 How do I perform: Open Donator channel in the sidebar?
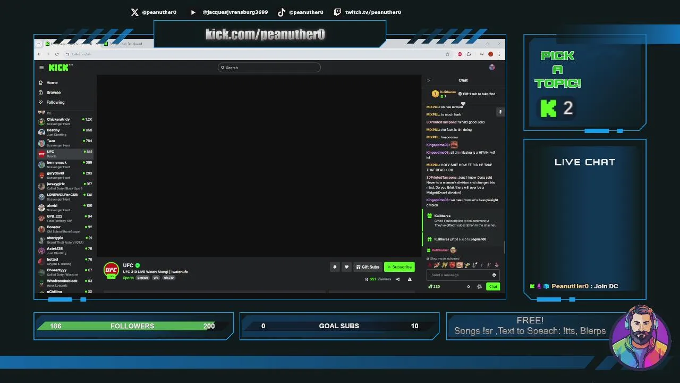click(65, 229)
